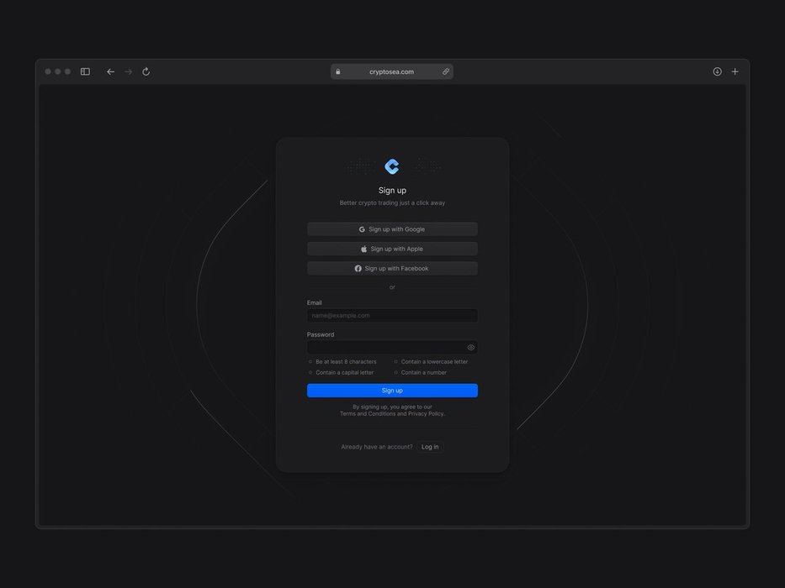Open the Terms and Conditions link
Viewport: 785px width, 588px height.
(x=368, y=414)
